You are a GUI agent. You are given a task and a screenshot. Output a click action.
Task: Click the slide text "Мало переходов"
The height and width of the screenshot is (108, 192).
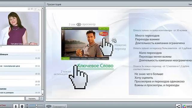(150, 53)
